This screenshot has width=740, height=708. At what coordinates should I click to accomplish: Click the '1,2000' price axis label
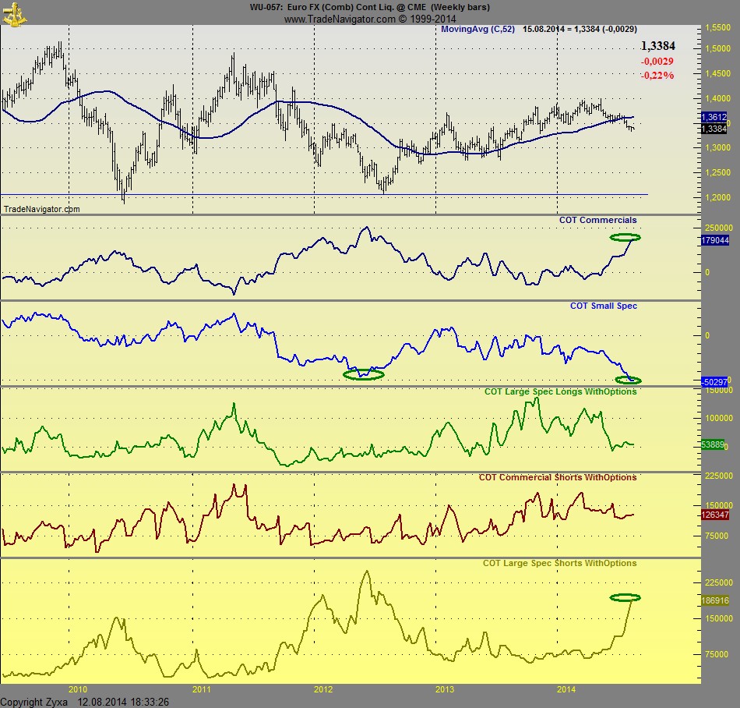[718, 197]
